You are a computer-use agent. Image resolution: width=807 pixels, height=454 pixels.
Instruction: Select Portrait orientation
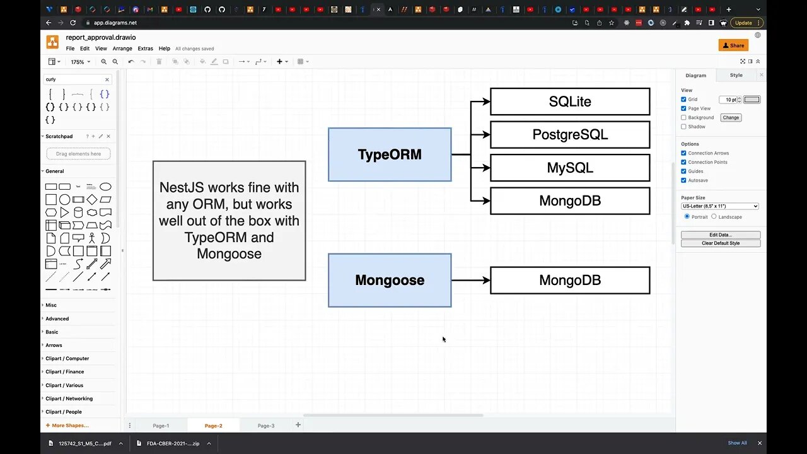pos(687,216)
